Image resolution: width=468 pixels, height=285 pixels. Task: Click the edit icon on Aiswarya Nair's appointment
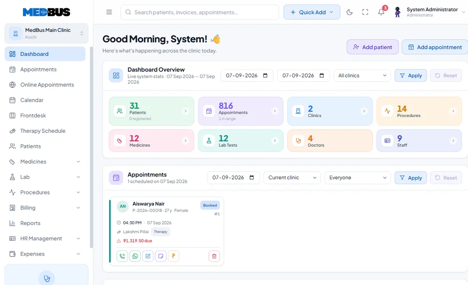tap(148, 256)
